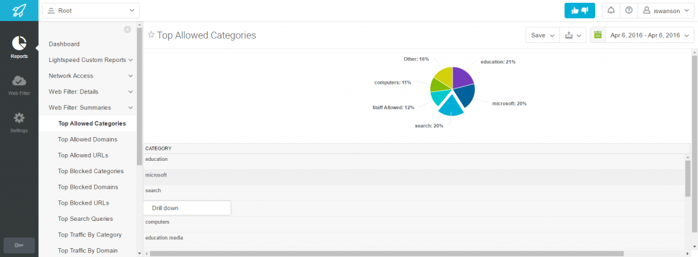The width and height of the screenshot is (698, 257).
Task: Open the notifications bell icon
Action: [x=611, y=11]
